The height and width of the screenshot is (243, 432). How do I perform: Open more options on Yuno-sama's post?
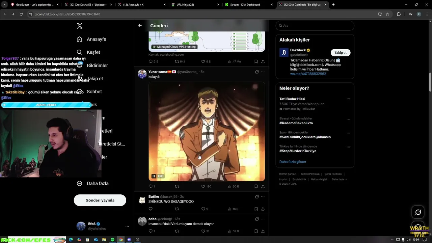point(263,72)
